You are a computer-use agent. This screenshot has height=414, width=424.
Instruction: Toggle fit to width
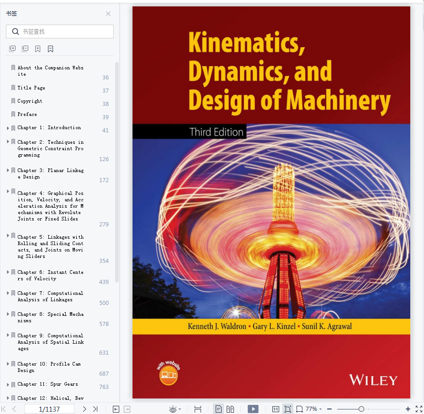click(299, 409)
